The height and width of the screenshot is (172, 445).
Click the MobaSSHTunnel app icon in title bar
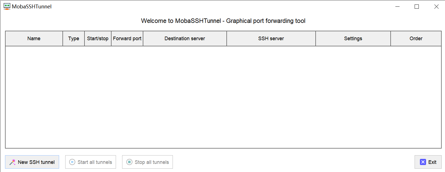pyautogui.click(x=7, y=6)
